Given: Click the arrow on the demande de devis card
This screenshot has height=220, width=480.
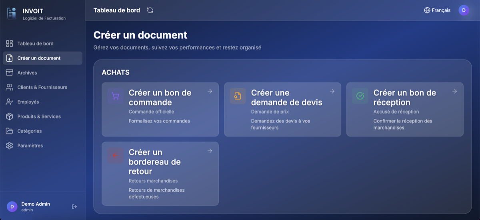Looking at the screenshot, I should 332,91.
